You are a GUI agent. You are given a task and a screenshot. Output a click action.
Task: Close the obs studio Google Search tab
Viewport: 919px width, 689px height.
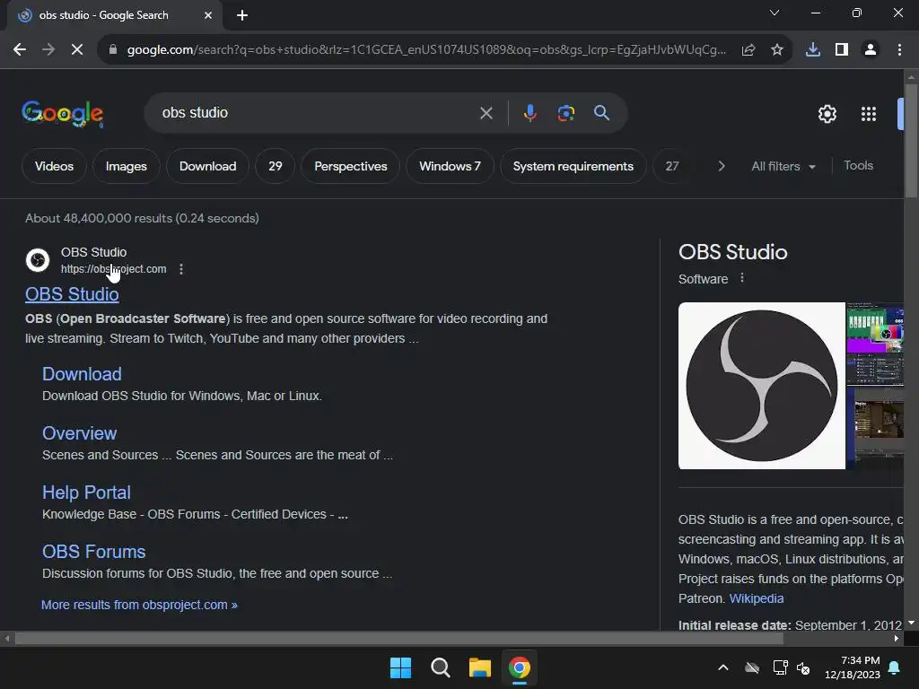208,15
